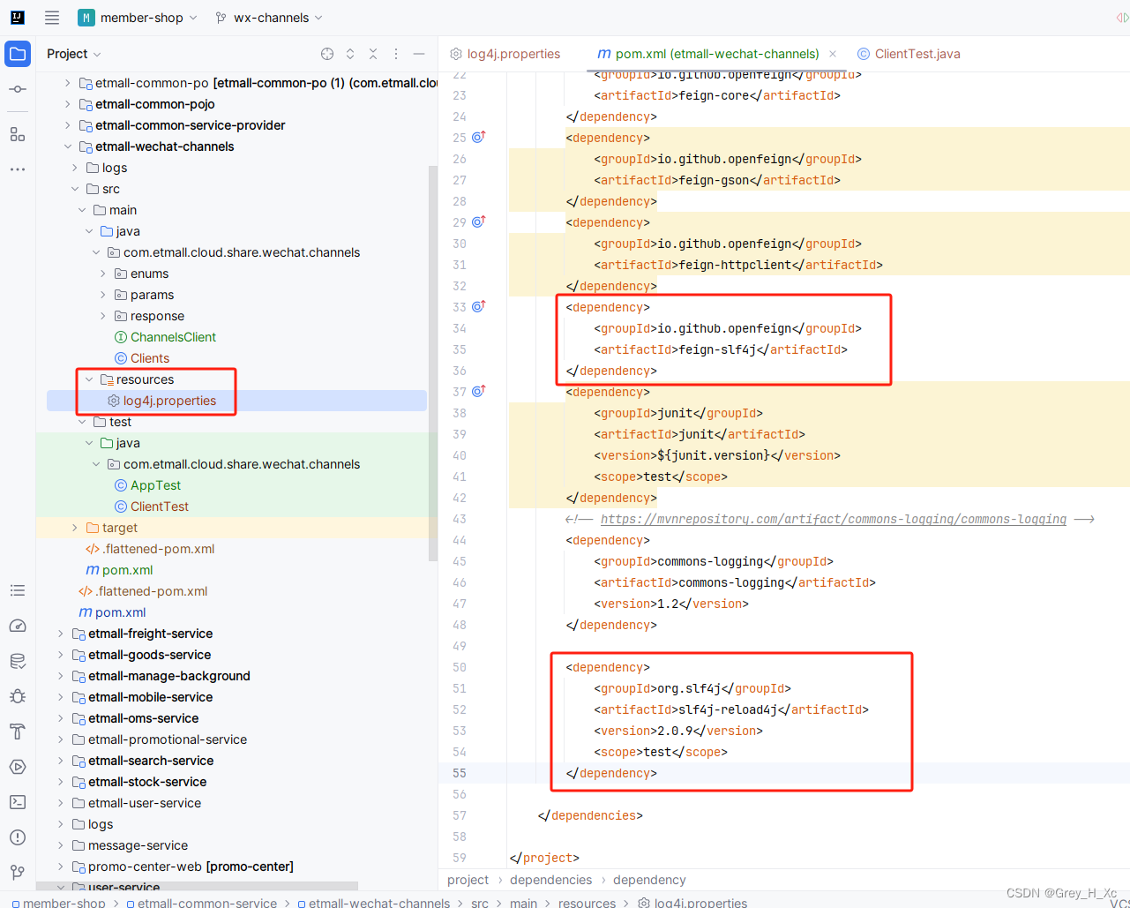
Task: Close the pom.xml editor tab
Action: [833, 54]
